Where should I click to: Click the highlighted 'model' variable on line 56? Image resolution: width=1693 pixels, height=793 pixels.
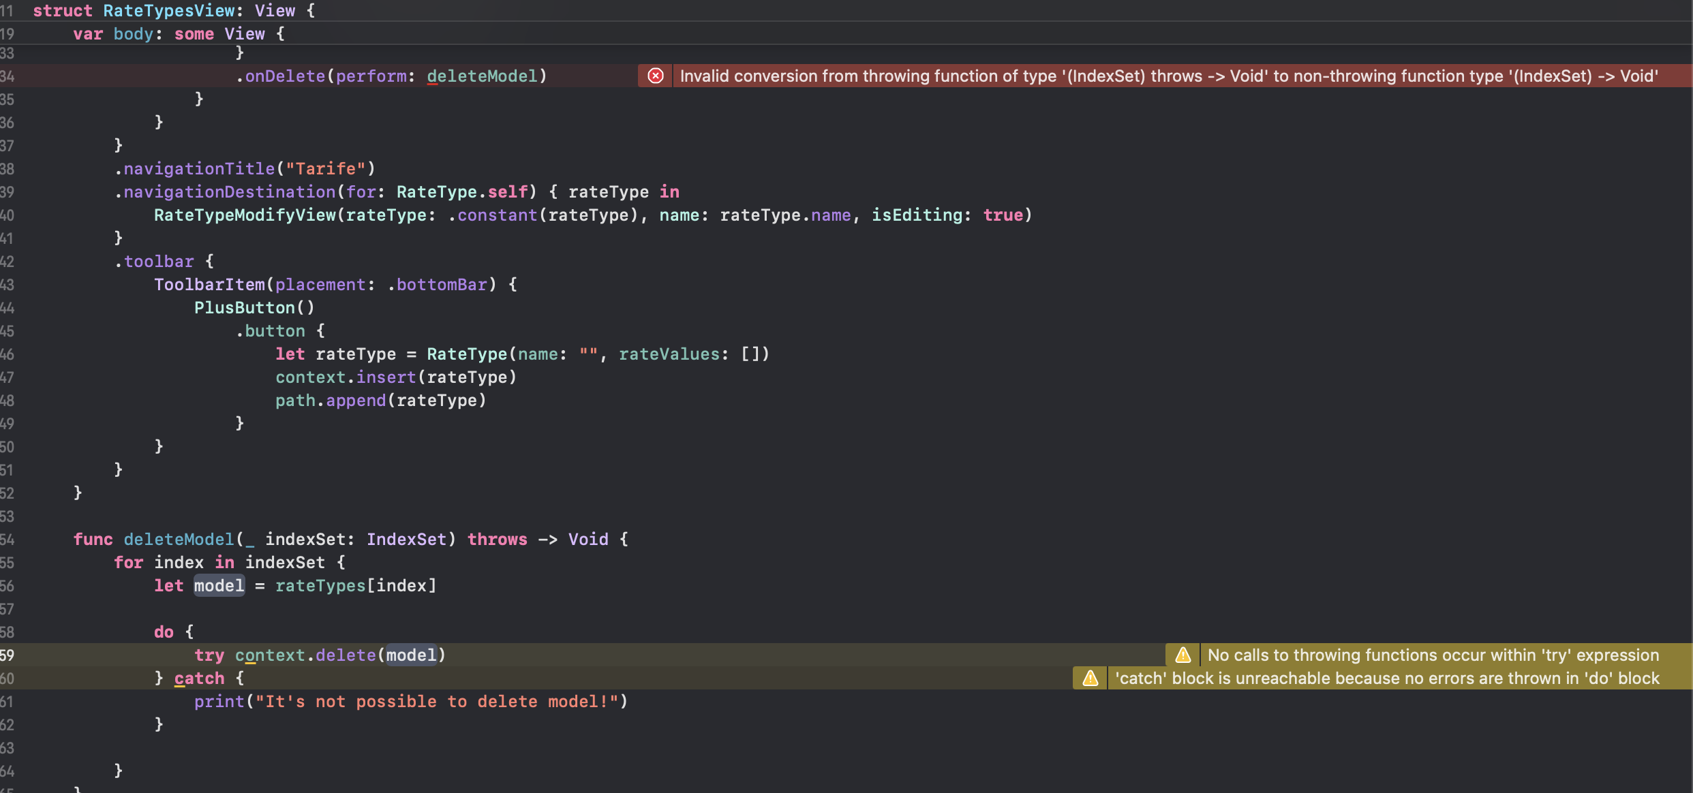click(219, 585)
